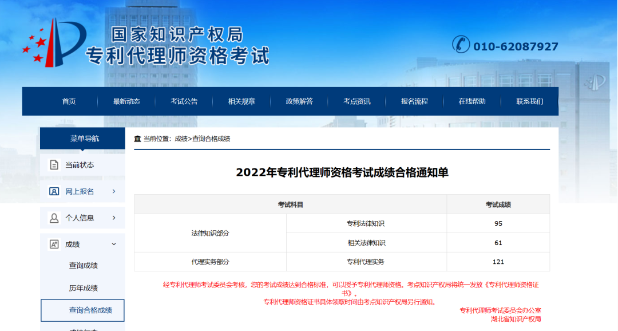Click the 相关法律知识 table cell
Screen dimensions: 618x331
(366, 243)
